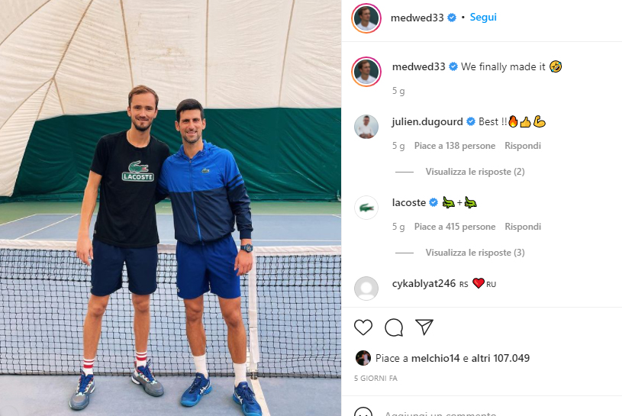622x416 pixels.
Task: Follow medwed33 using the Segui button
Action: 483,18
